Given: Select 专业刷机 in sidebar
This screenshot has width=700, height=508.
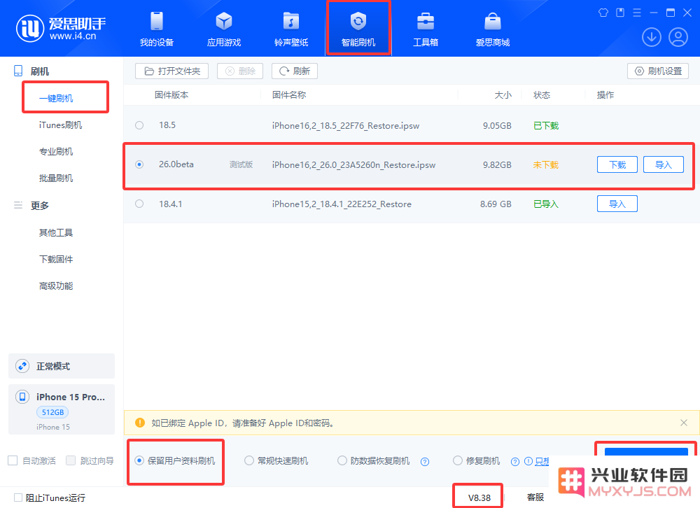Looking at the screenshot, I should coord(56,152).
